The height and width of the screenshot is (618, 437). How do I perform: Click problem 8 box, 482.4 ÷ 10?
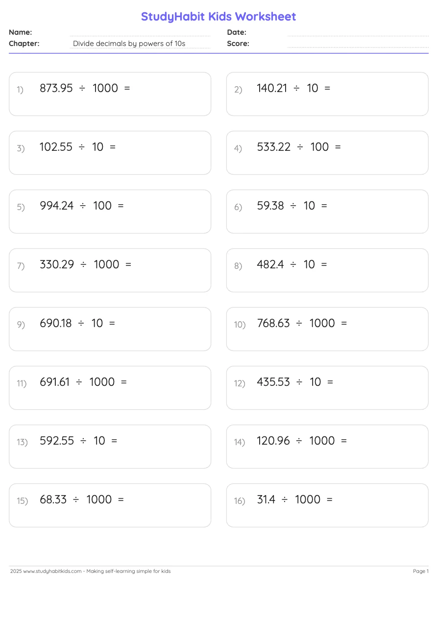click(327, 270)
